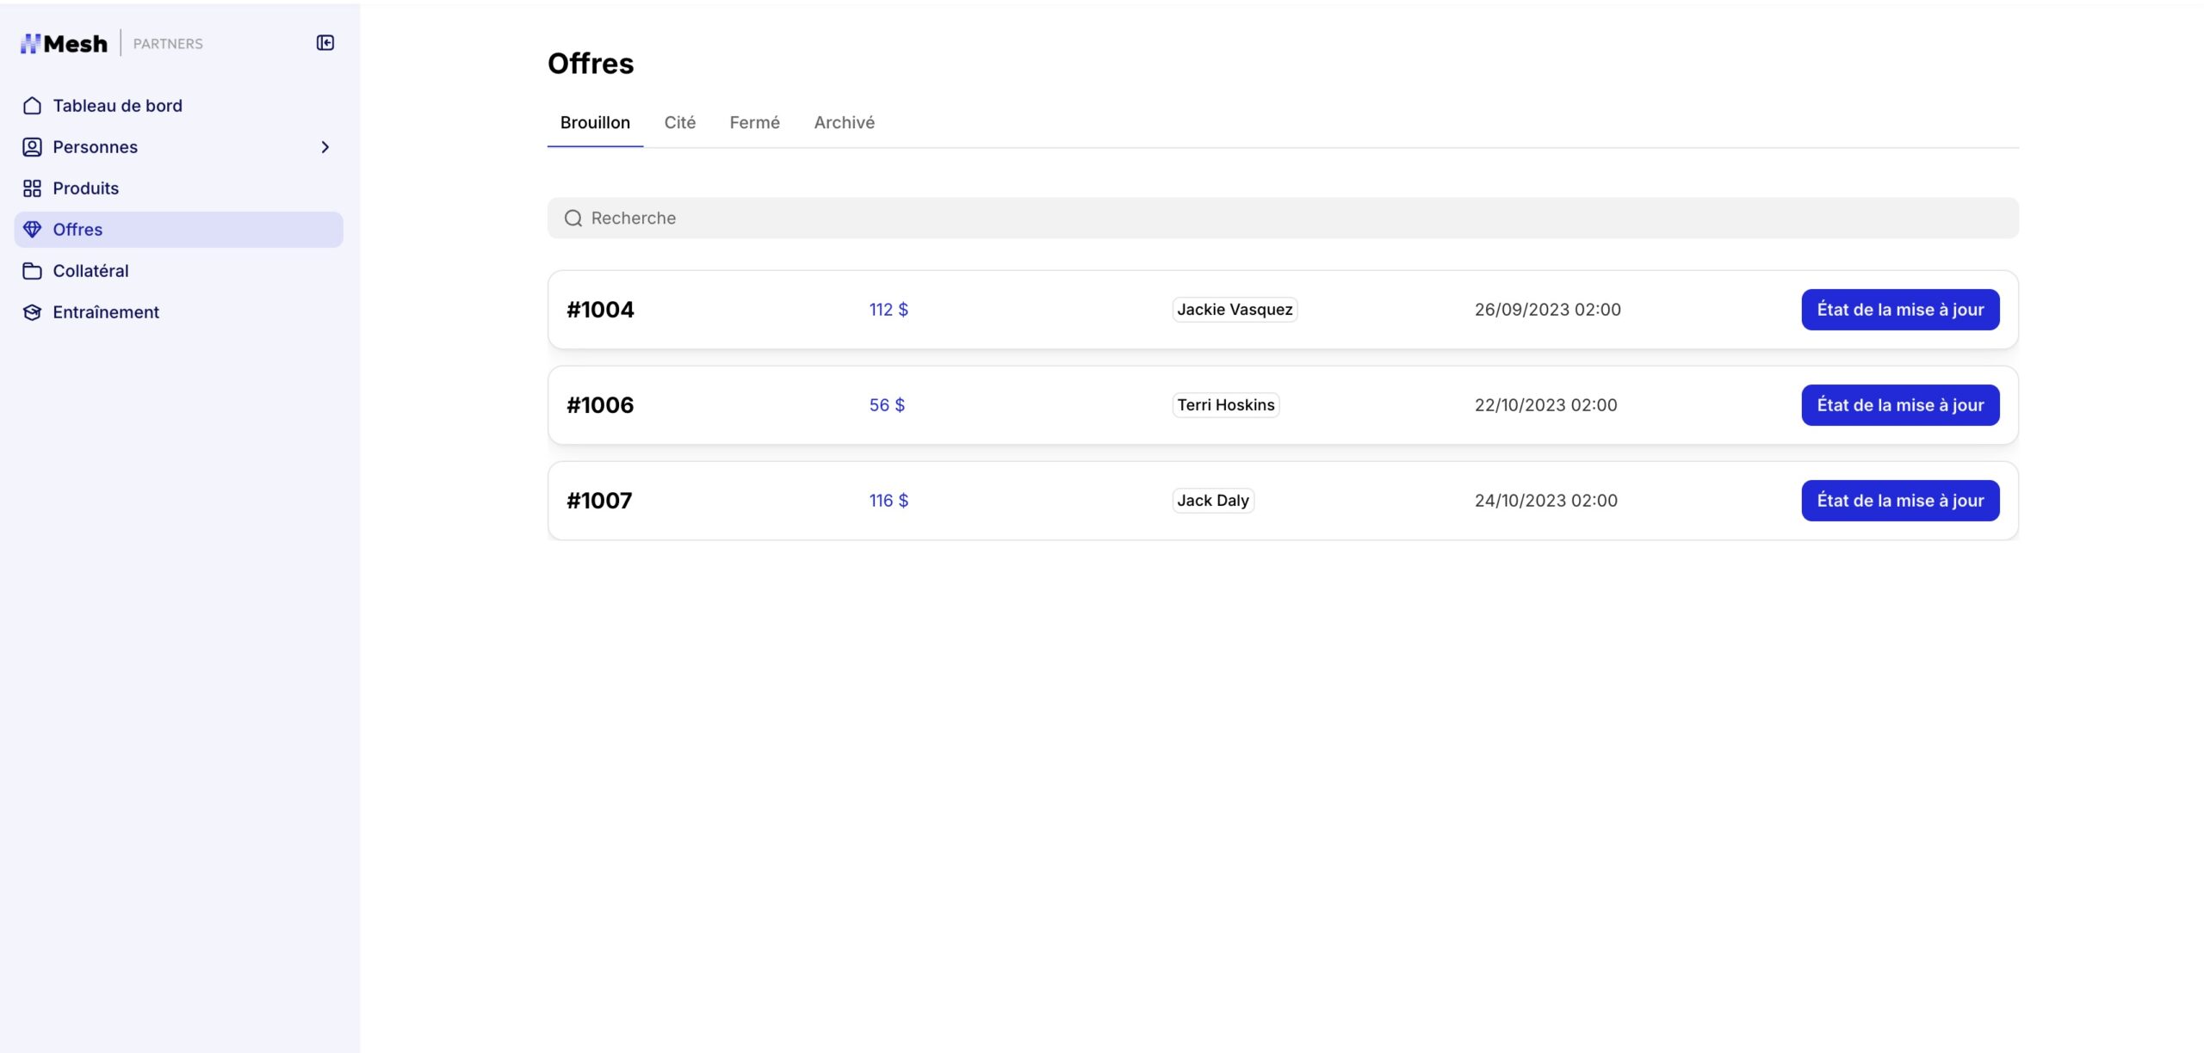Click the Collatéral folder icon
Viewport: 2204px width, 1053px height.
[32, 271]
